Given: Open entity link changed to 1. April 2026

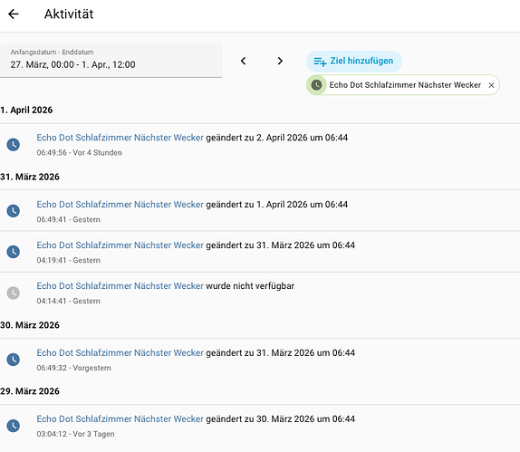Looking at the screenshot, I should 120,205.
